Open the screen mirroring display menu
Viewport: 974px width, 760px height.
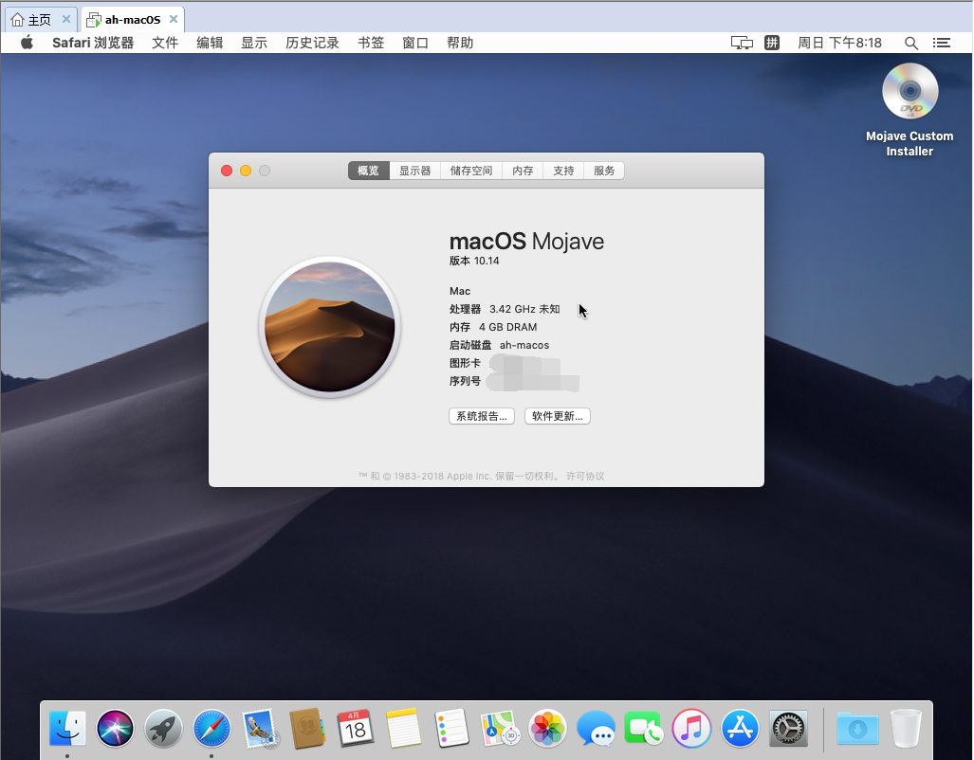click(x=742, y=43)
